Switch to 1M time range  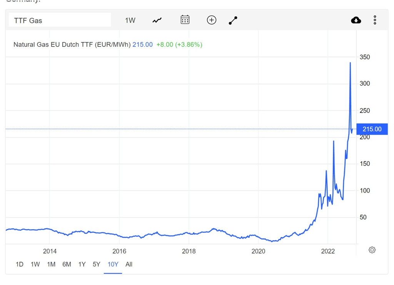pyautogui.click(x=51, y=264)
